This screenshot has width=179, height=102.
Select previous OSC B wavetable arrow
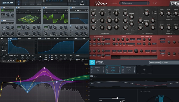pos(66,10)
